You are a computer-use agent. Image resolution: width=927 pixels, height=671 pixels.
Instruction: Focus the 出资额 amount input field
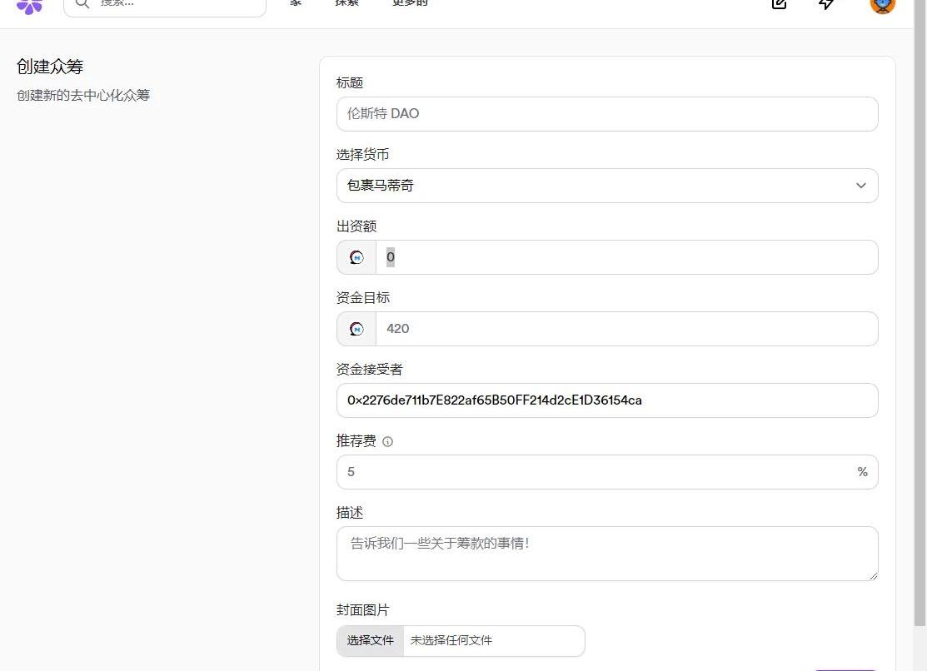625,257
